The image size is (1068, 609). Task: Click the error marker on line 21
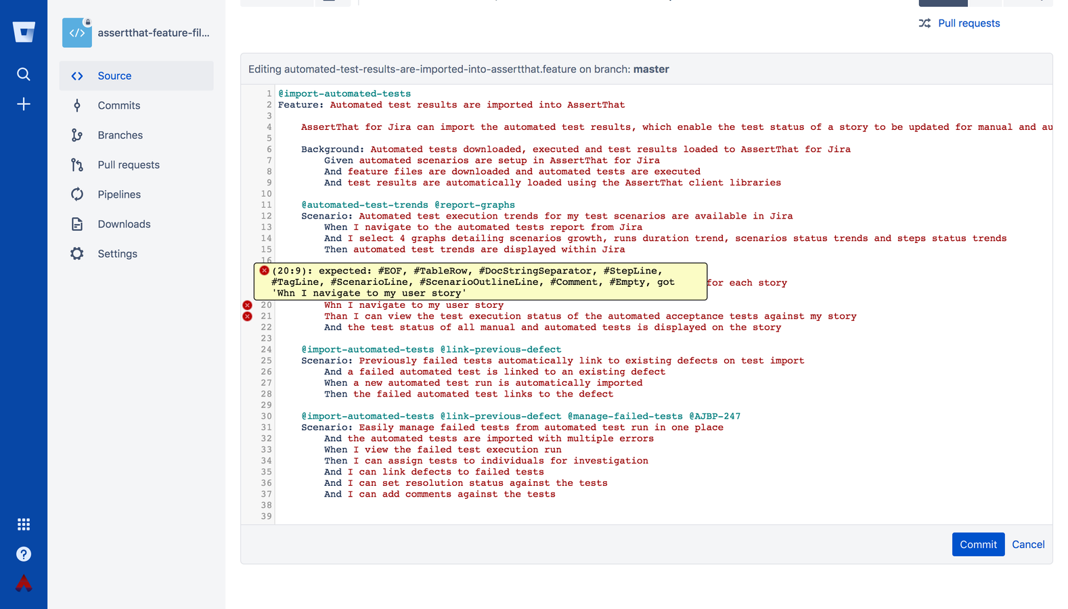pyautogui.click(x=247, y=316)
